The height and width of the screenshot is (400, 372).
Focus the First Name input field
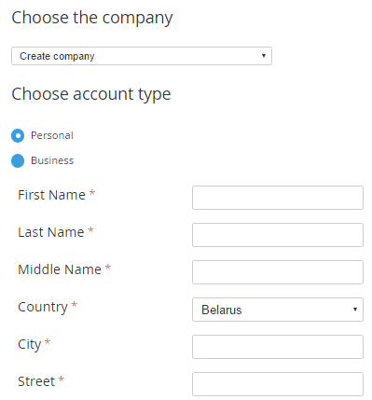point(278,198)
